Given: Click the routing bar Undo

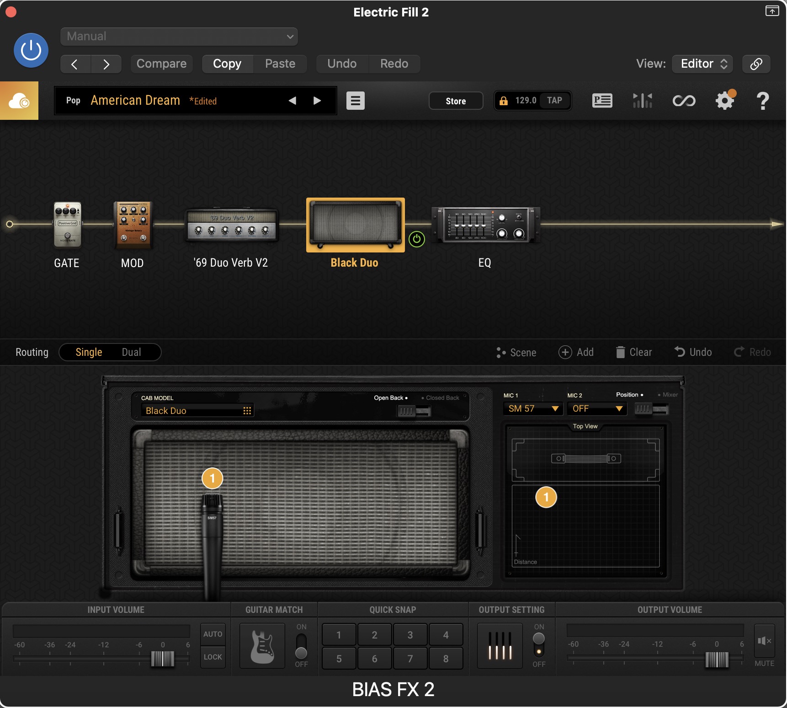Looking at the screenshot, I should click(693, 352).
